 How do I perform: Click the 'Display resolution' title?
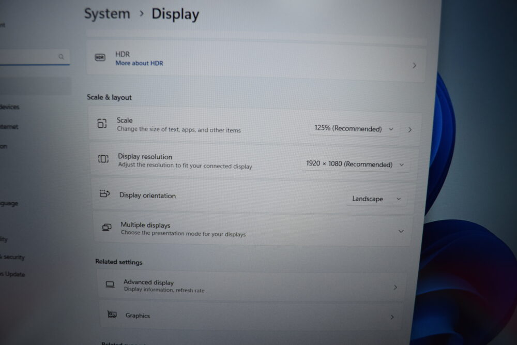pos(145,157)
